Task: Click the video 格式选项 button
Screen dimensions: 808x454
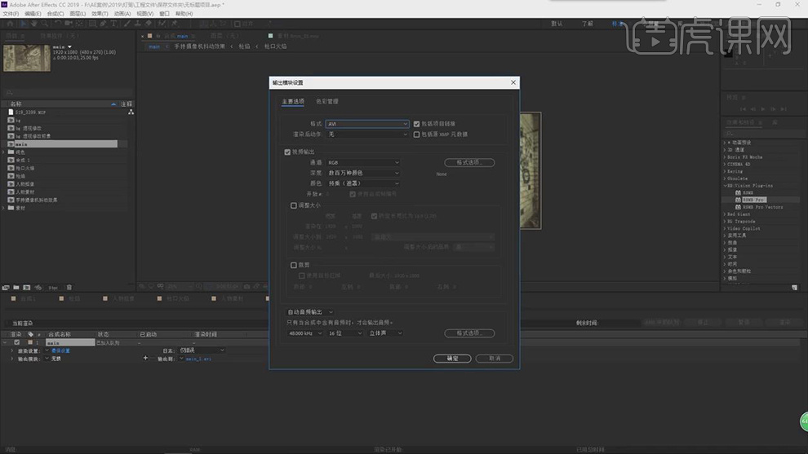Action: [469, 162]
